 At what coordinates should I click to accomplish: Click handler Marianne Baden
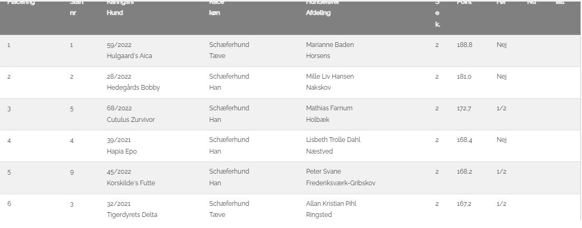tap(330, 45)
